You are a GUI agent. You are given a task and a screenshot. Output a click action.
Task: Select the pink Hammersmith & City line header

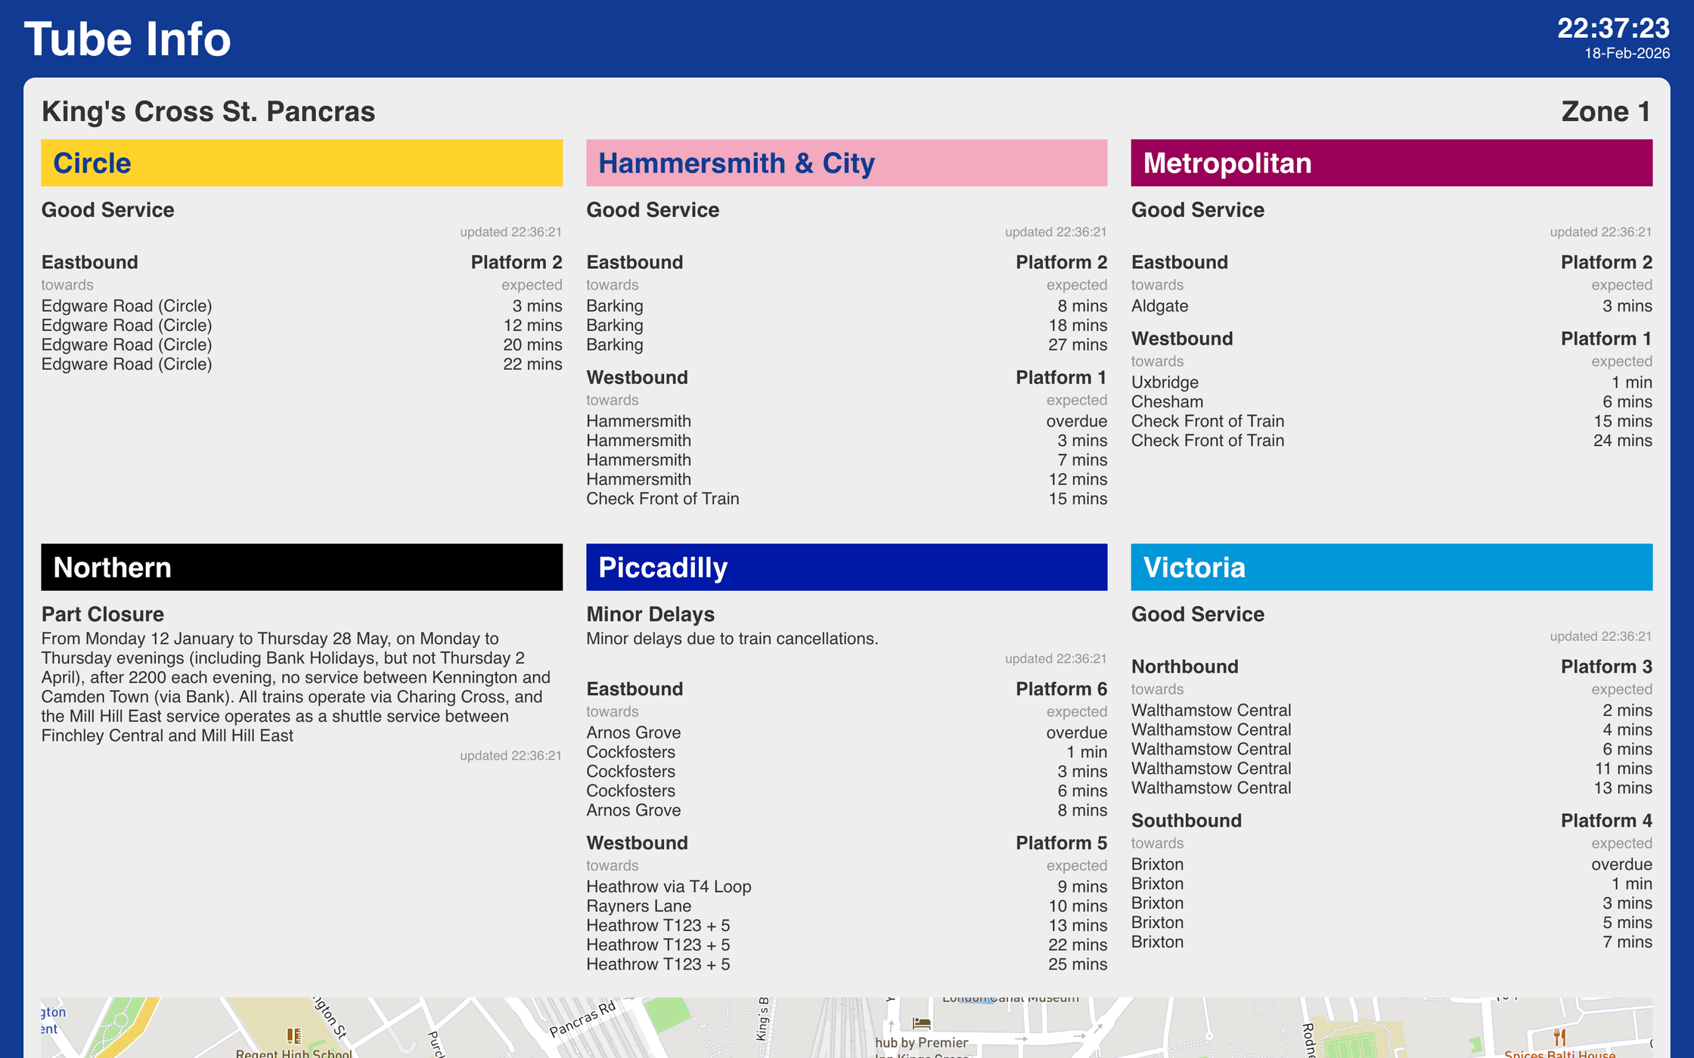coord(846,162)
